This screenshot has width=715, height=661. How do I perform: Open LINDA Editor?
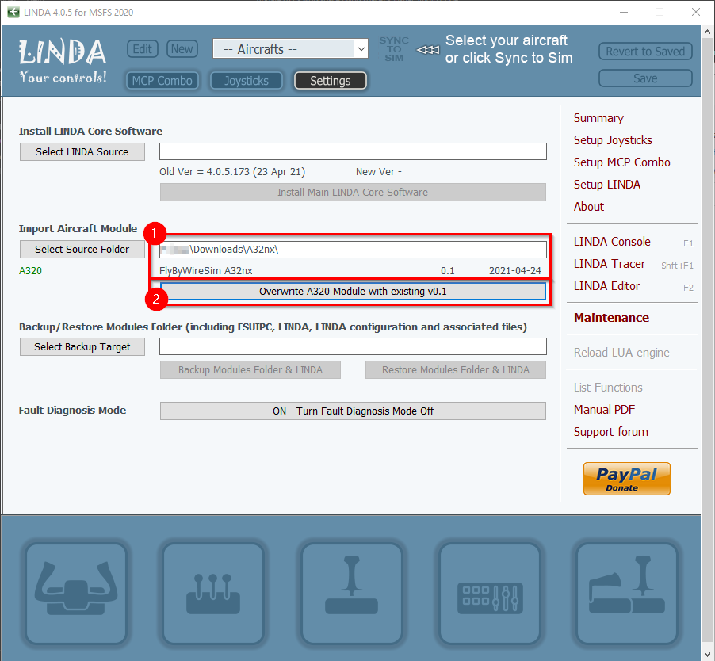point(606,286)
